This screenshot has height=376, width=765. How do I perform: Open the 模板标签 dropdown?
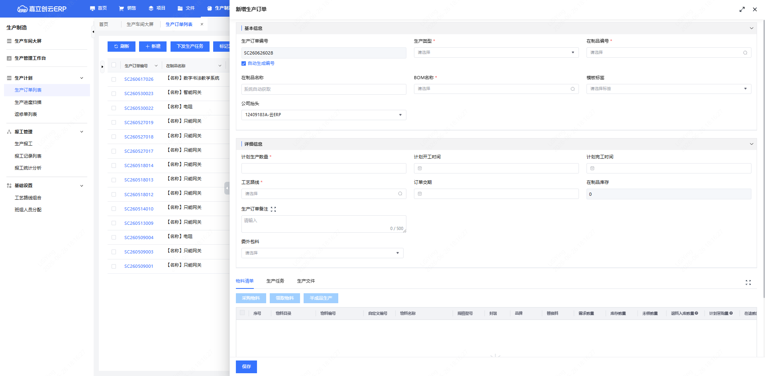tap(669, 89)
